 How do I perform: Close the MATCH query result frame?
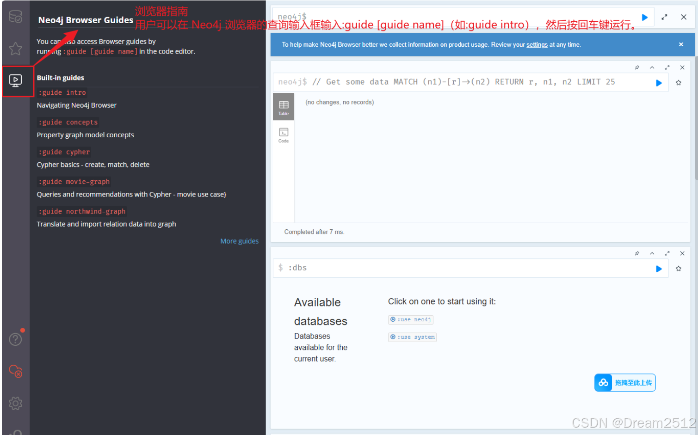click(682, 67)
